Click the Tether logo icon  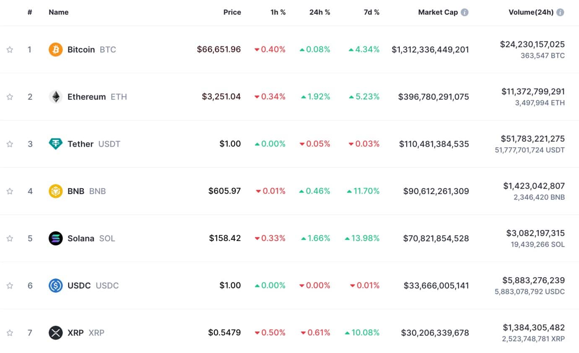coord(56,144)
